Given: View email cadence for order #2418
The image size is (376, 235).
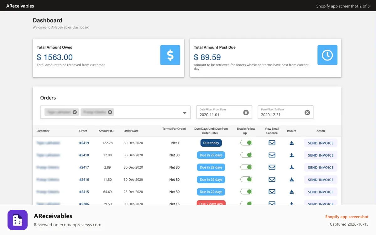Looking at the screenshot, I should 272,155.
